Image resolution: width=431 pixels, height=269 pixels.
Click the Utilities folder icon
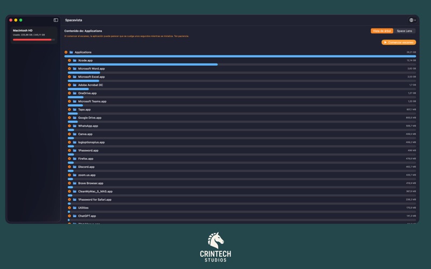pos(74,208)
